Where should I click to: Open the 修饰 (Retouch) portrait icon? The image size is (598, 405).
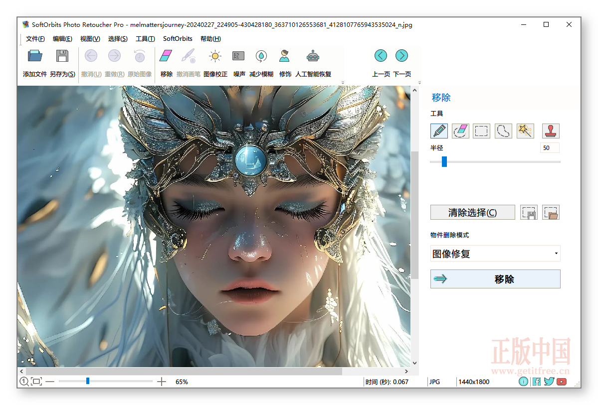(x=284, y=56)
